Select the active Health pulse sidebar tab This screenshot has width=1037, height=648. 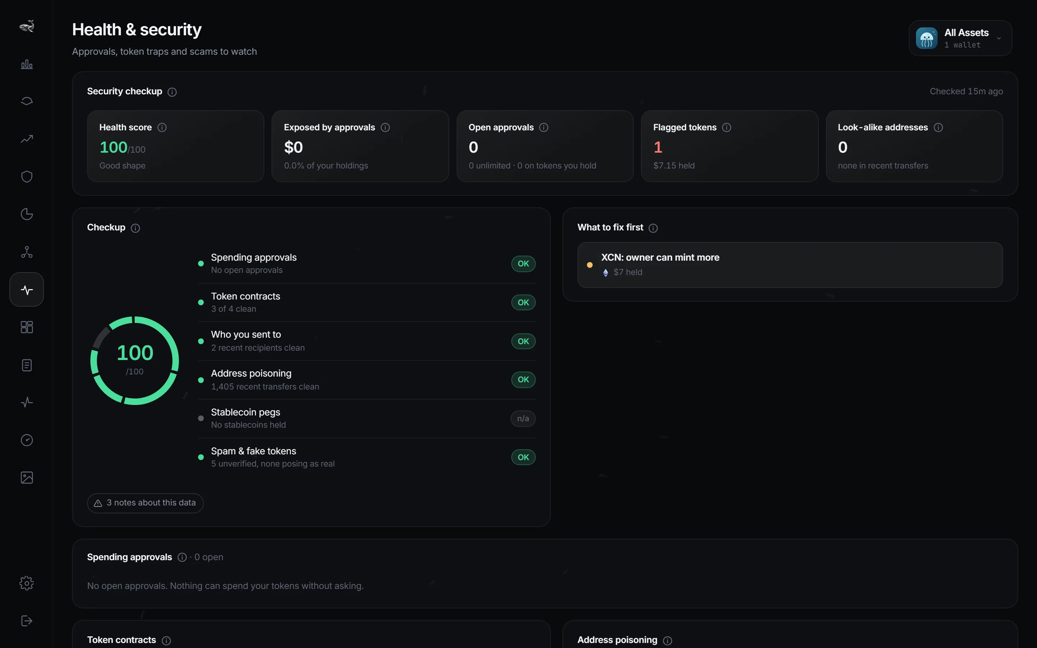(x=27, y=290)
